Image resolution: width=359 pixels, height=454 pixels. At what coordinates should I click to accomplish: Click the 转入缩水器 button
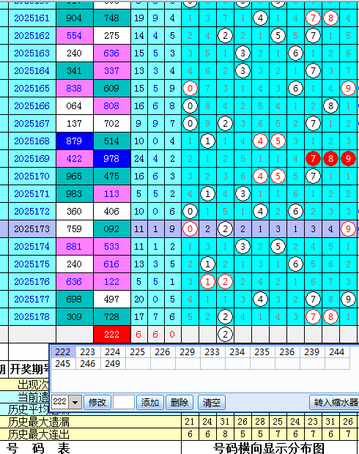335,403
